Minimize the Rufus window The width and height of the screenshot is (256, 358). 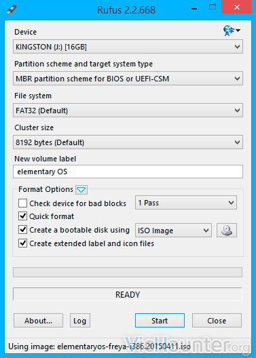[x=194, y=9]
